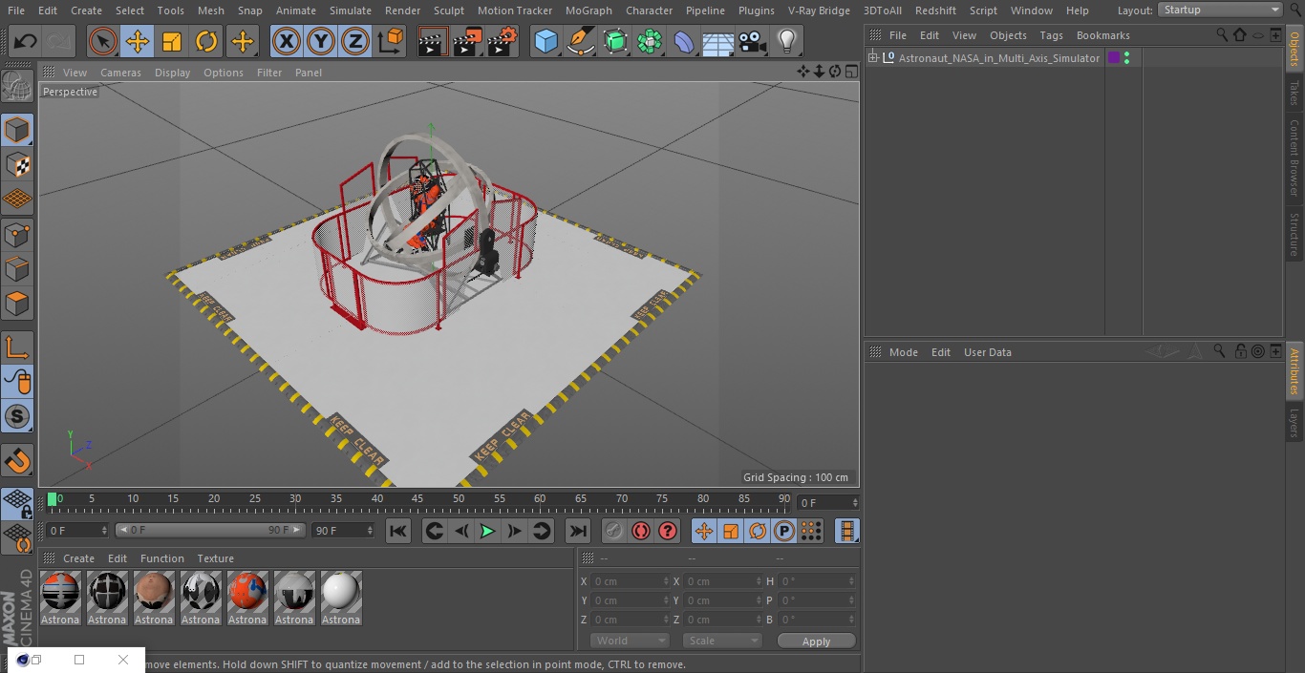Switch to Texture mode icon
The width and height of the screenshot is (1305, 673).
click(x=17, y=164)
